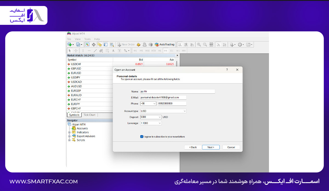Click into the Name input field

coord(177,92)
